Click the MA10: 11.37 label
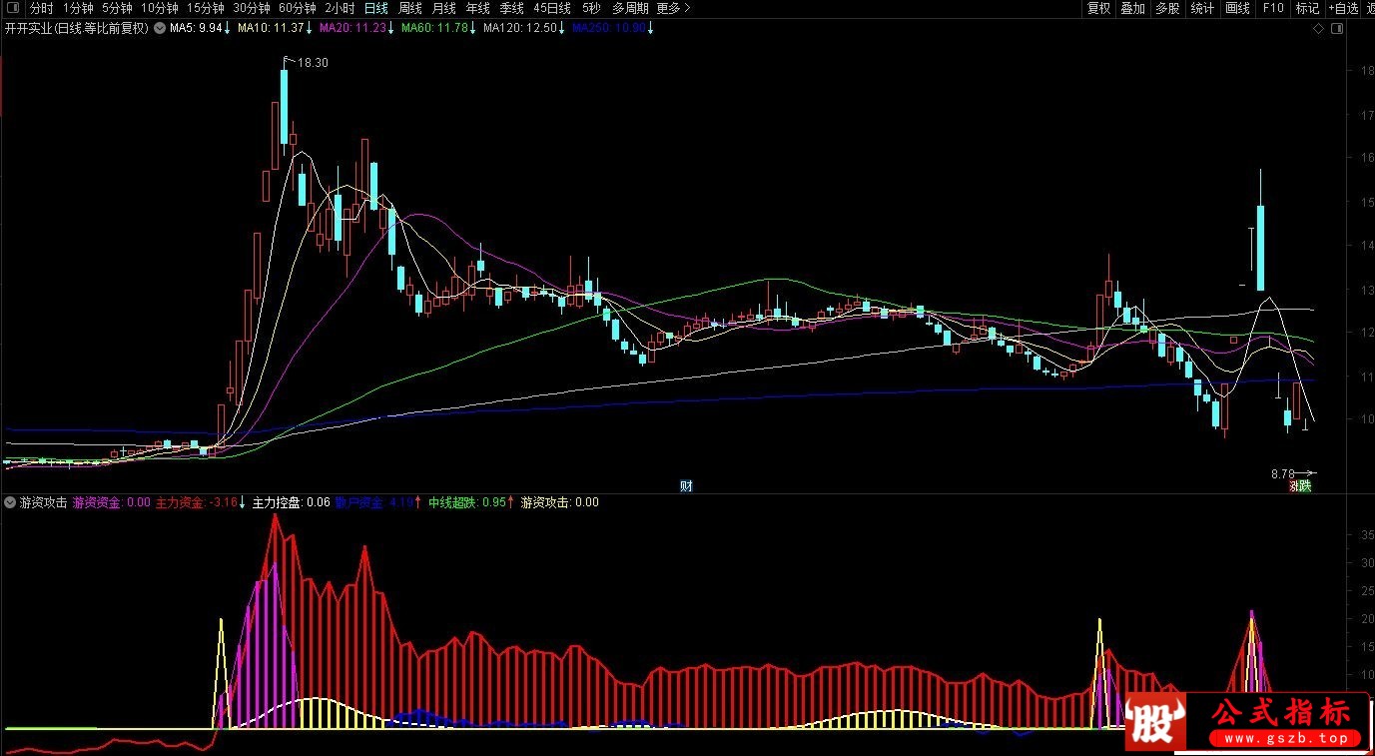 pos(269,29)
